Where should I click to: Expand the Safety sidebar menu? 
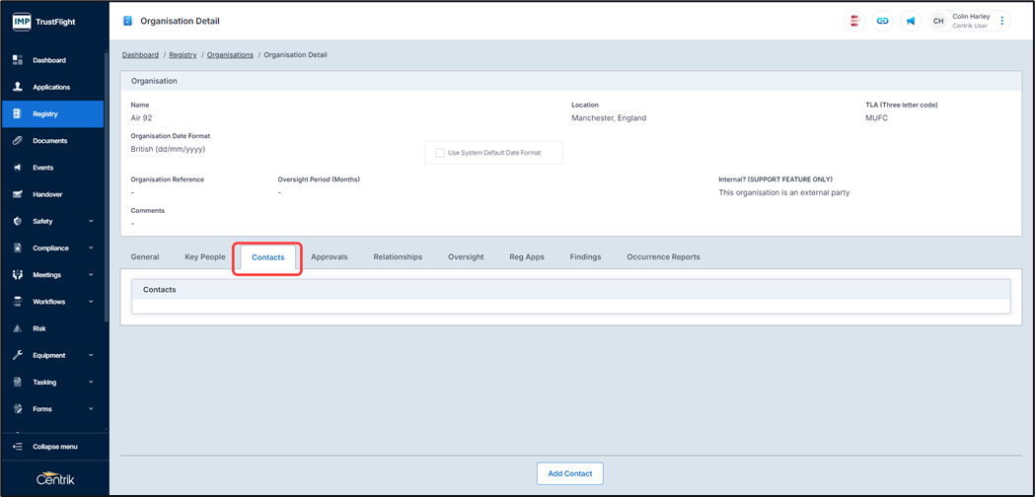(53, 222)
